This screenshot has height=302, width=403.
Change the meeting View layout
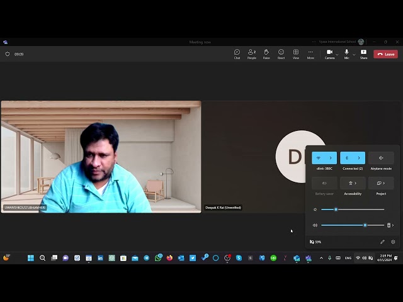[296, 54]
